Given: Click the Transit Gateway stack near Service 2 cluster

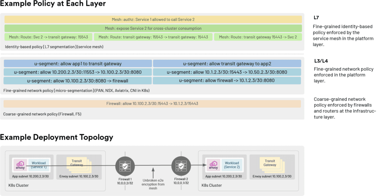Looking at the screenshot, I should click(x=270, y=164).
